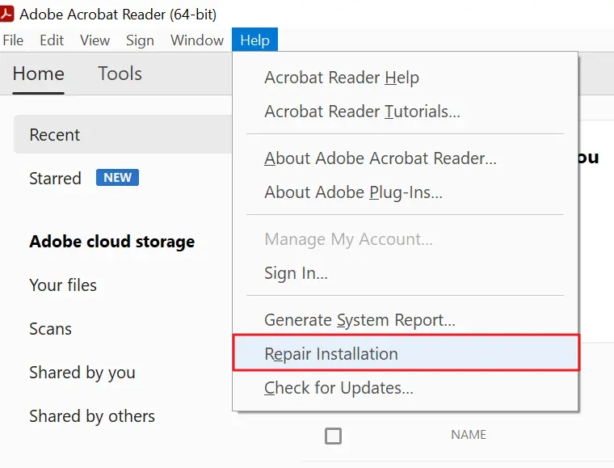Open the Window menu

click(197, 40)
